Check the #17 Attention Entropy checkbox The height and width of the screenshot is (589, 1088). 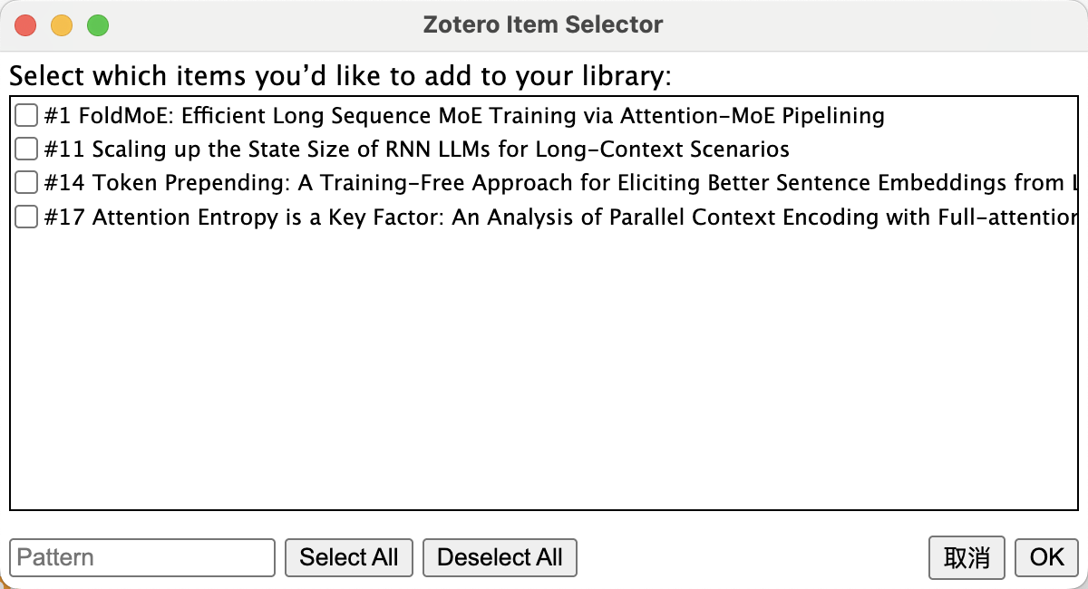[x=26, y=217]
